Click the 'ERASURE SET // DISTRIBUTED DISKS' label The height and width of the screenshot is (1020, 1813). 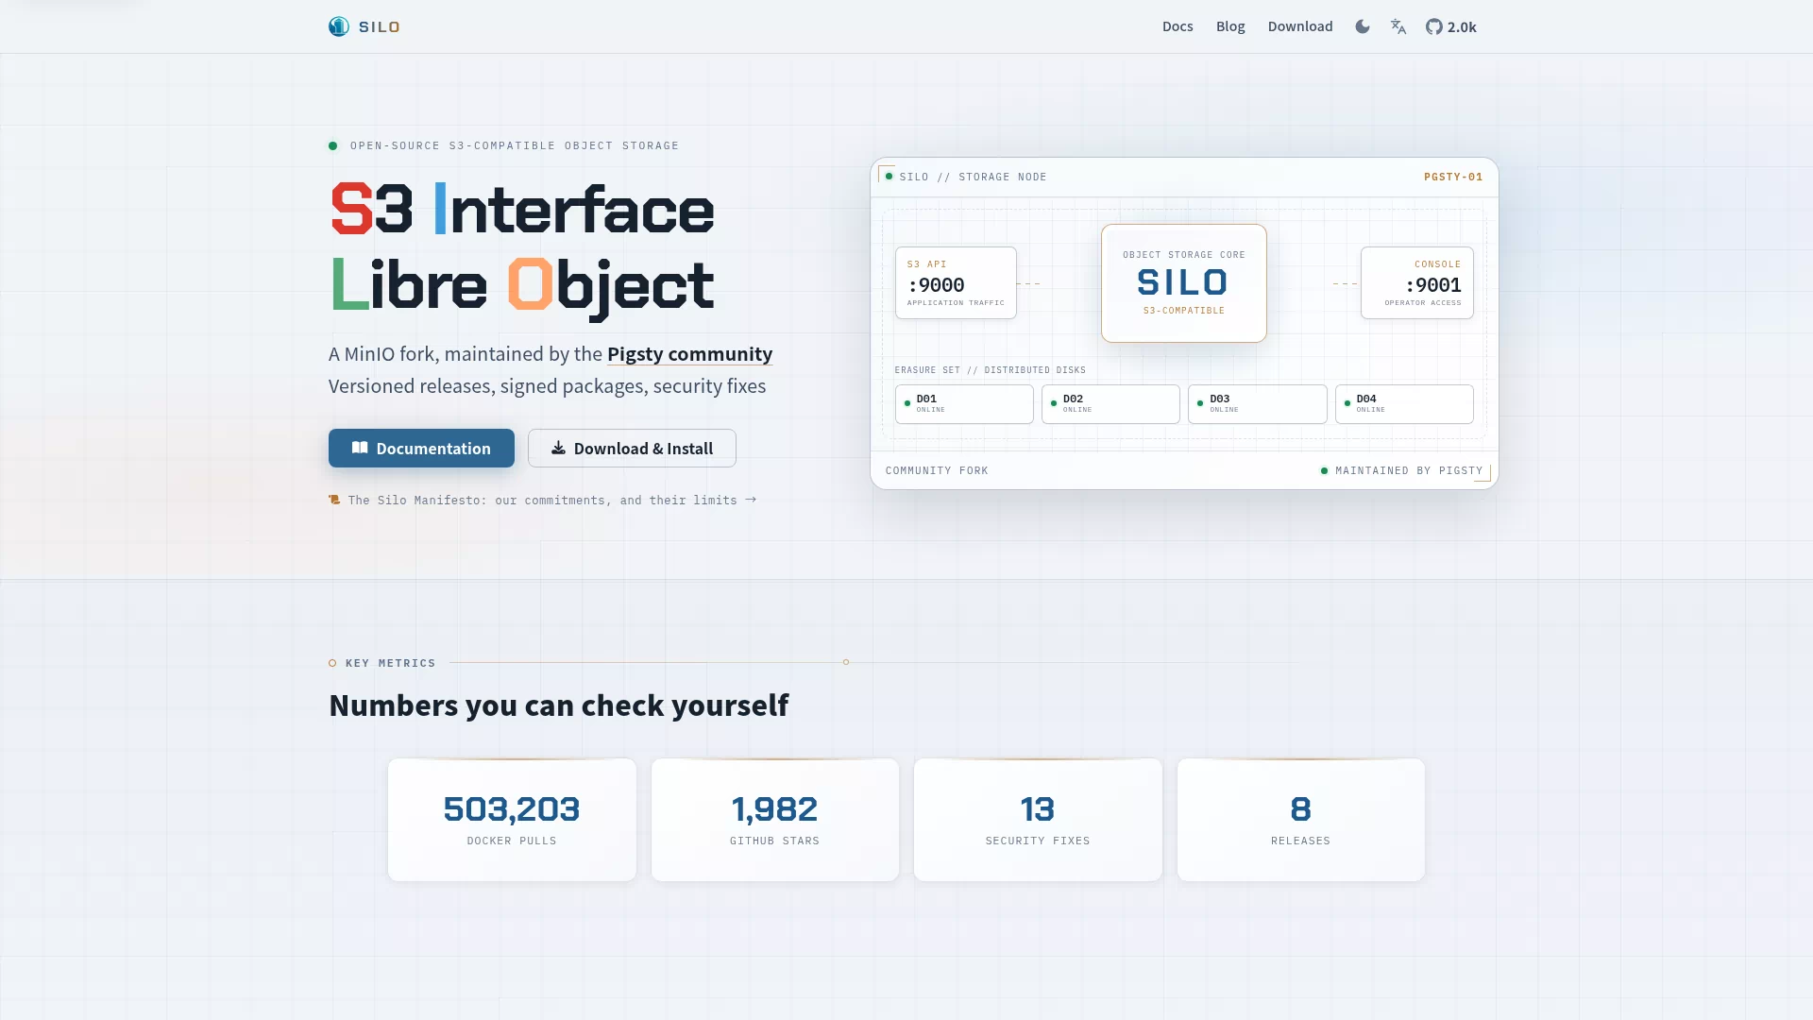click(991, 370)
